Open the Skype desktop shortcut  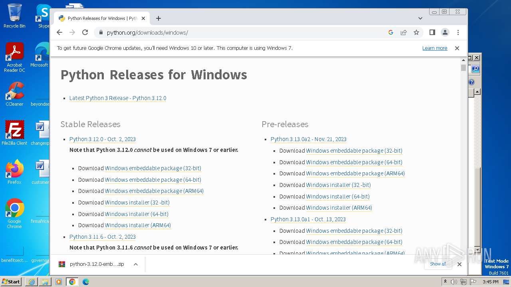(43, 16)
